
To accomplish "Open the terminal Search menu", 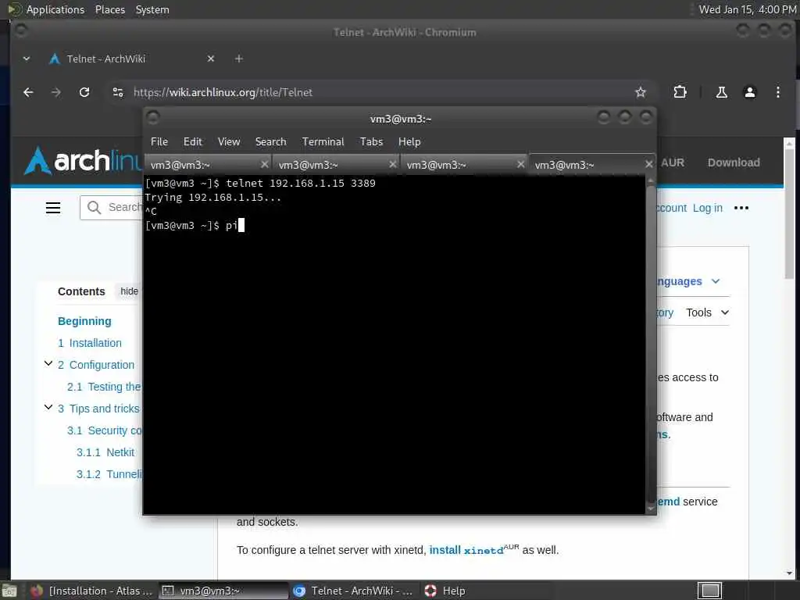I will [x=270, y=142].
